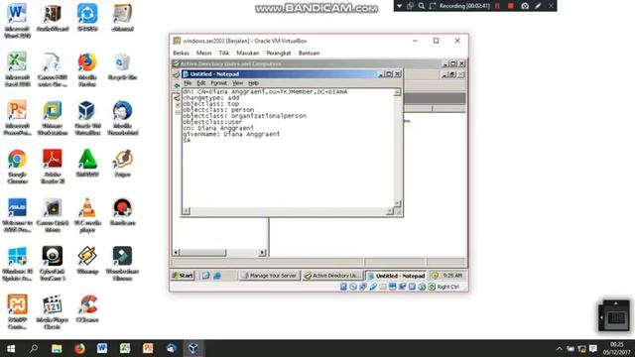Open the Notepad File menu

[x=188, y=83]
